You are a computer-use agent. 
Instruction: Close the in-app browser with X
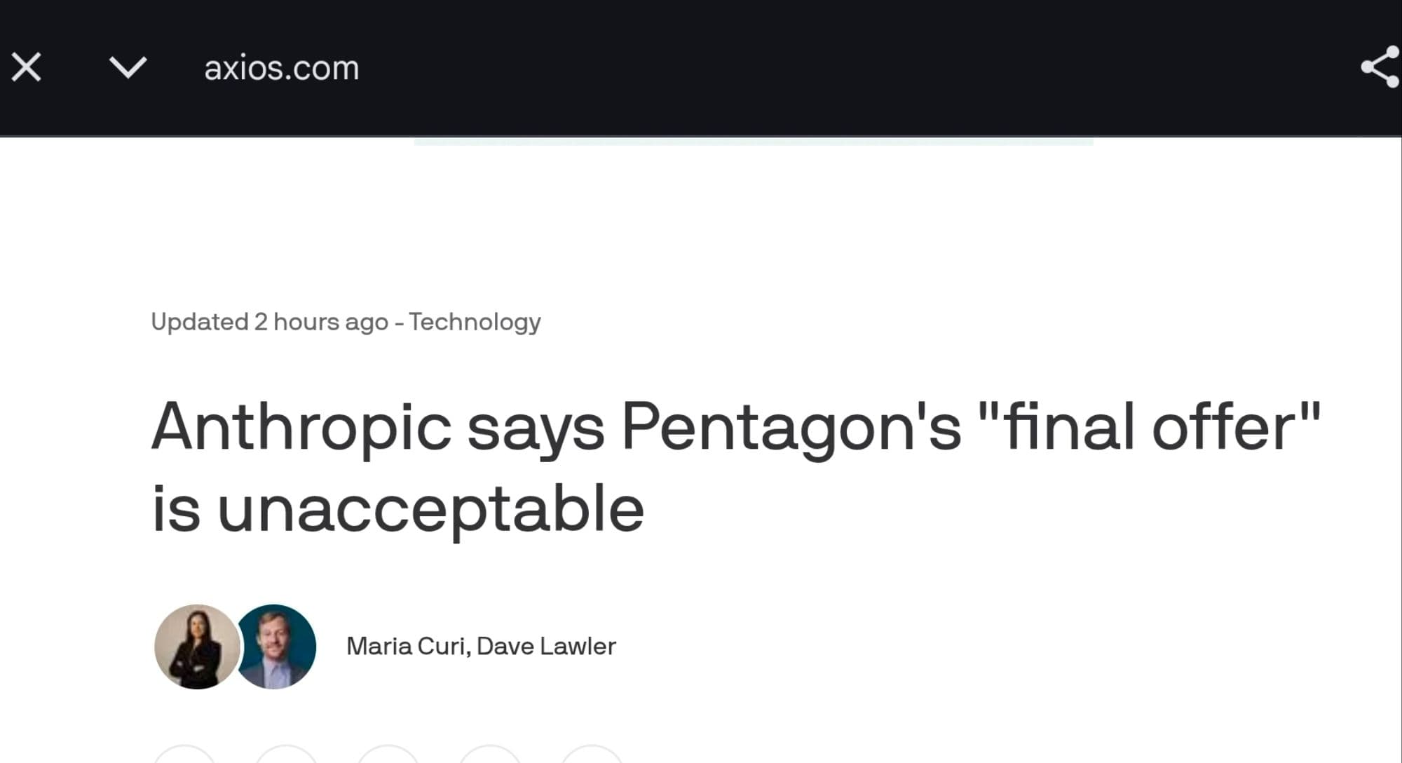click(27, 68)
